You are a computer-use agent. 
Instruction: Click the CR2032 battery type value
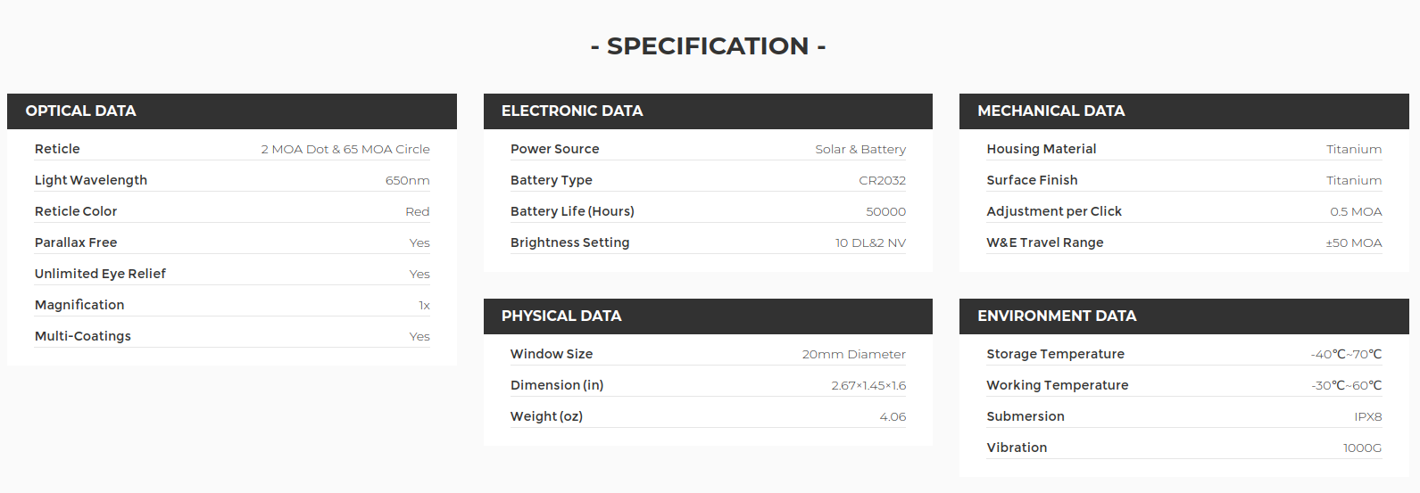[x=883, y=180]
